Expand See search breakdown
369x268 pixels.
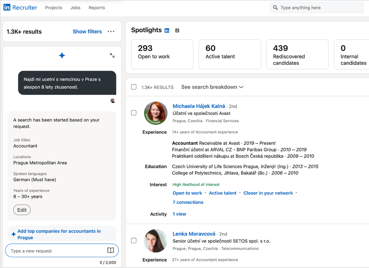click(212, 87)
